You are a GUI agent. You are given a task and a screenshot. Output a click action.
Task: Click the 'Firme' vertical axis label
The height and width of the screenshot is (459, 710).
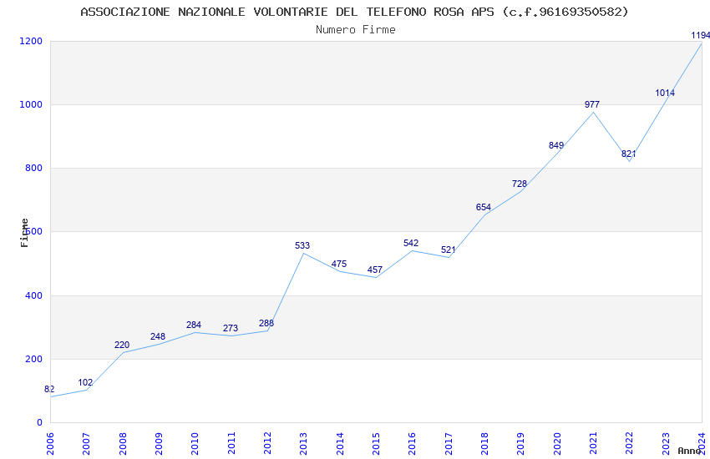pos(24,233)
